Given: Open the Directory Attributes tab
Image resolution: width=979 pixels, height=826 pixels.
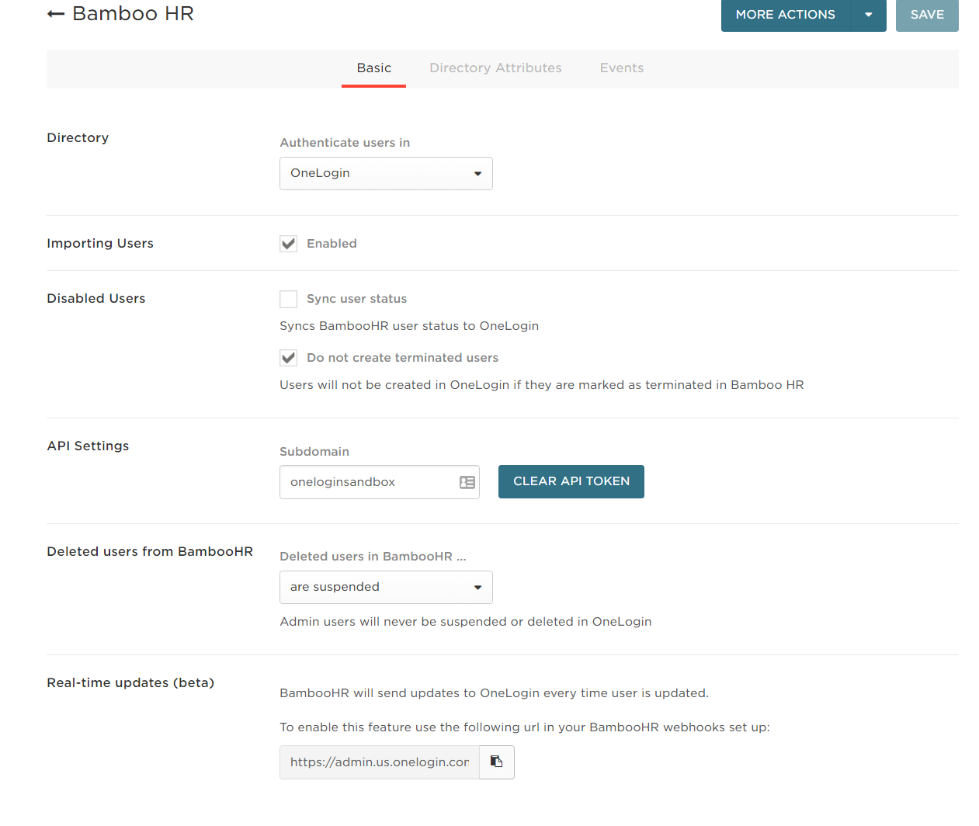Looking at the screenshot, I should pos(495,68).
